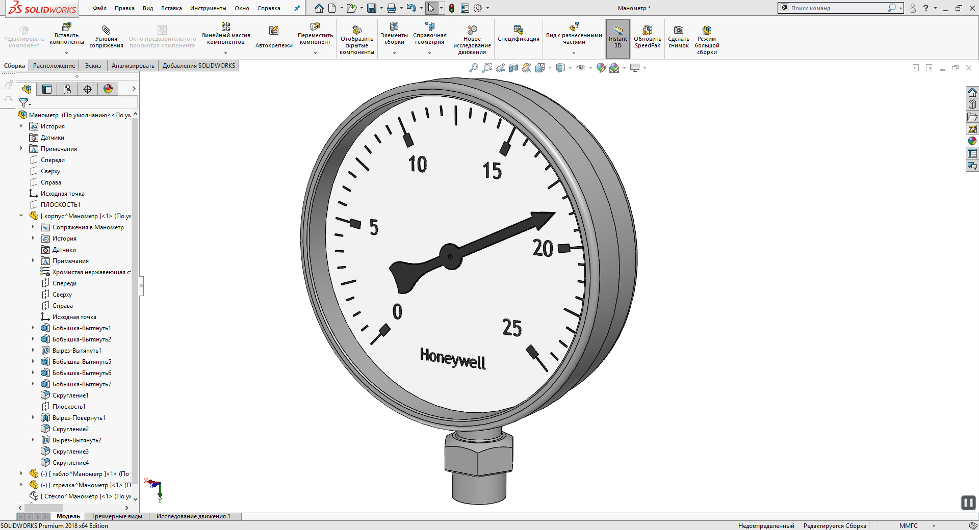The width and height of the screenshot is (979, 530).
Task: Click the Спецификация bill of materials icon
Action: [x=518, y=30]
